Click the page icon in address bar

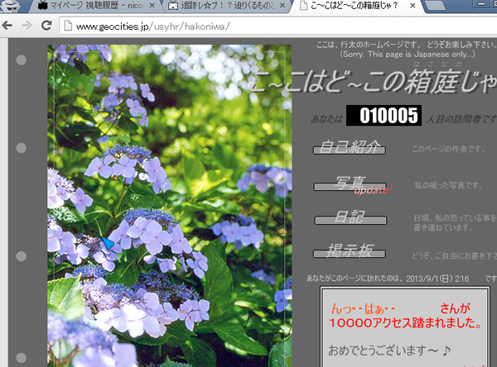pos(68,26)
